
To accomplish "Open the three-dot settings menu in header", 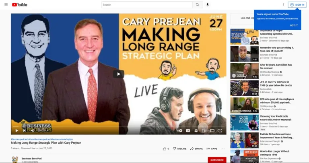I will coord(283,5).
